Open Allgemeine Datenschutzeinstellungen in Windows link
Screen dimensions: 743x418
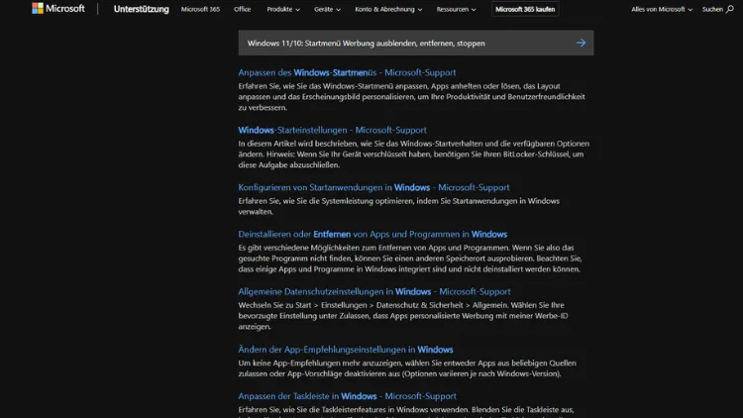click(x=374, y=291)
